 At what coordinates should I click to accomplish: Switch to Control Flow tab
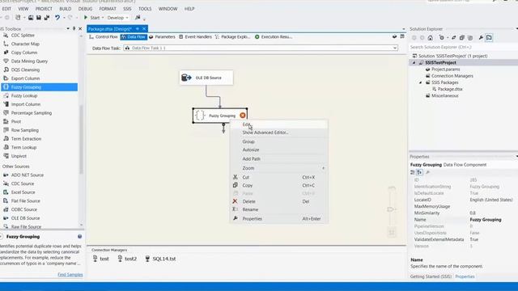(x=104, y=37)
